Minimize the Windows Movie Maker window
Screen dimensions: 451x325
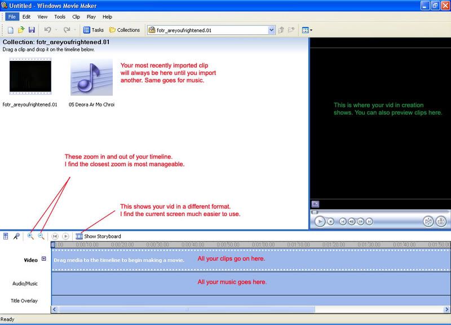[425, 6]
